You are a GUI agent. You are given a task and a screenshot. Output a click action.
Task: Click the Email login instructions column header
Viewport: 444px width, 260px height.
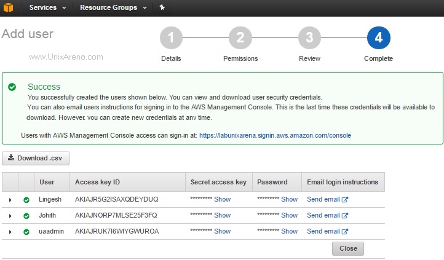tap(343, 182)
